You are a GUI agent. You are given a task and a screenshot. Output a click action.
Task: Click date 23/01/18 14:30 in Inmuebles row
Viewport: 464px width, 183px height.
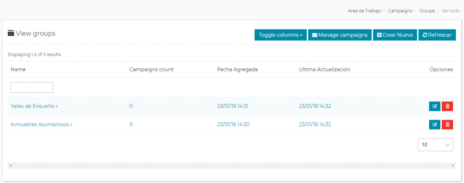click(233, 125)
